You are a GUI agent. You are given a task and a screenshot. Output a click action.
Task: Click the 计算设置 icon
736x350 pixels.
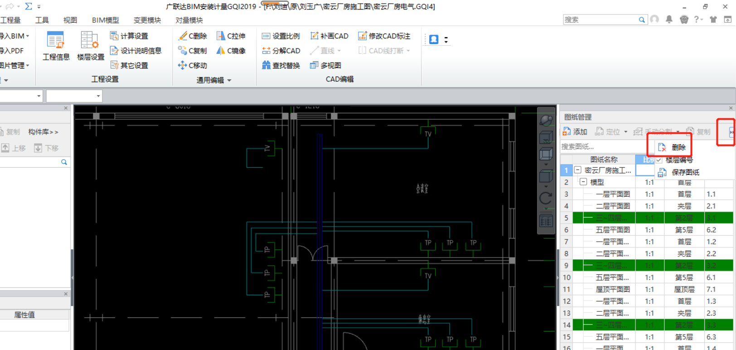114,36
